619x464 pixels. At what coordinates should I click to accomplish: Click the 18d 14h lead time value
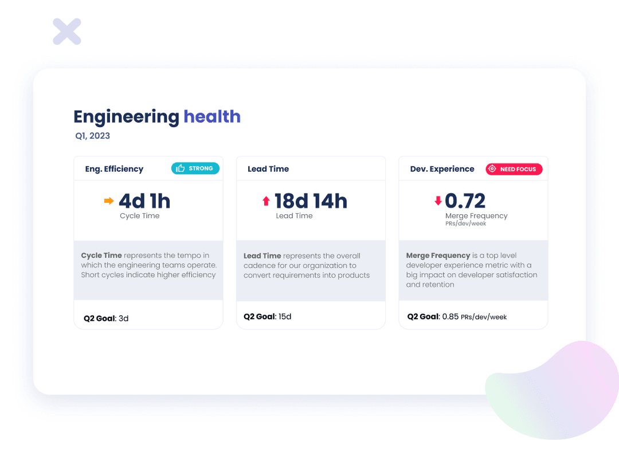(x=311, y=201)
